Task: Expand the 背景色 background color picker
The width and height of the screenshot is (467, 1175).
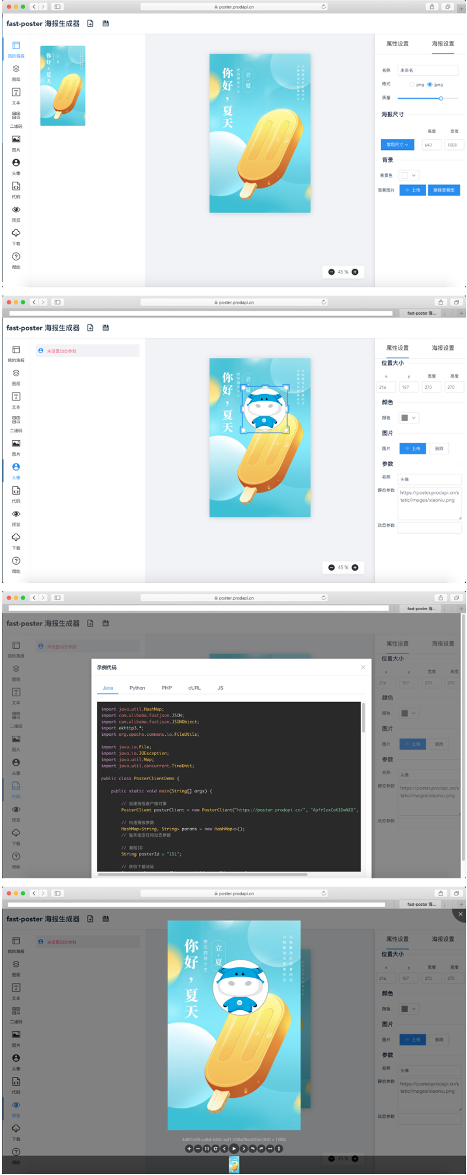Action: [409, 175]
